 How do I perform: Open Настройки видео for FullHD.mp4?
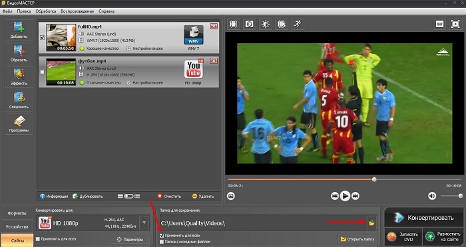(x=144, y=48)
